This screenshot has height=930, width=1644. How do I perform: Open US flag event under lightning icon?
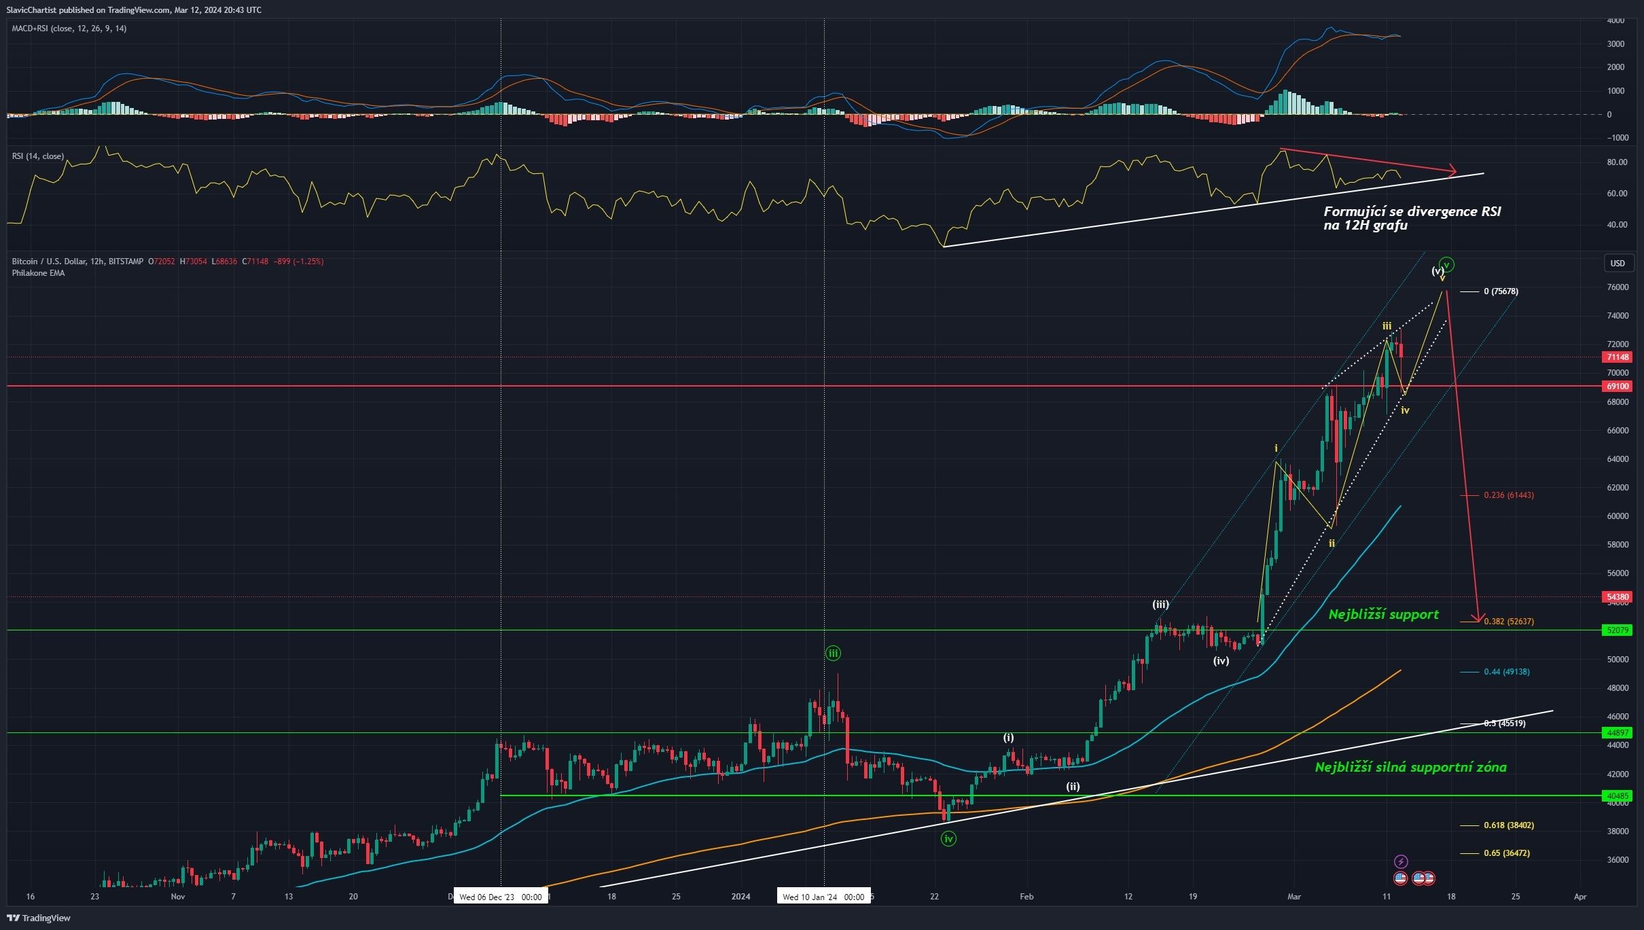pyautogui.click(x=1400, y=878)
